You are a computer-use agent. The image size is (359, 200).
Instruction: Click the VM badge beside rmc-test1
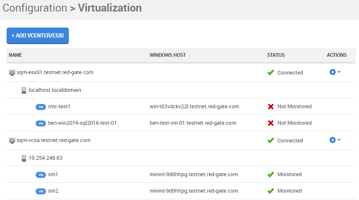tap(40, 107)
